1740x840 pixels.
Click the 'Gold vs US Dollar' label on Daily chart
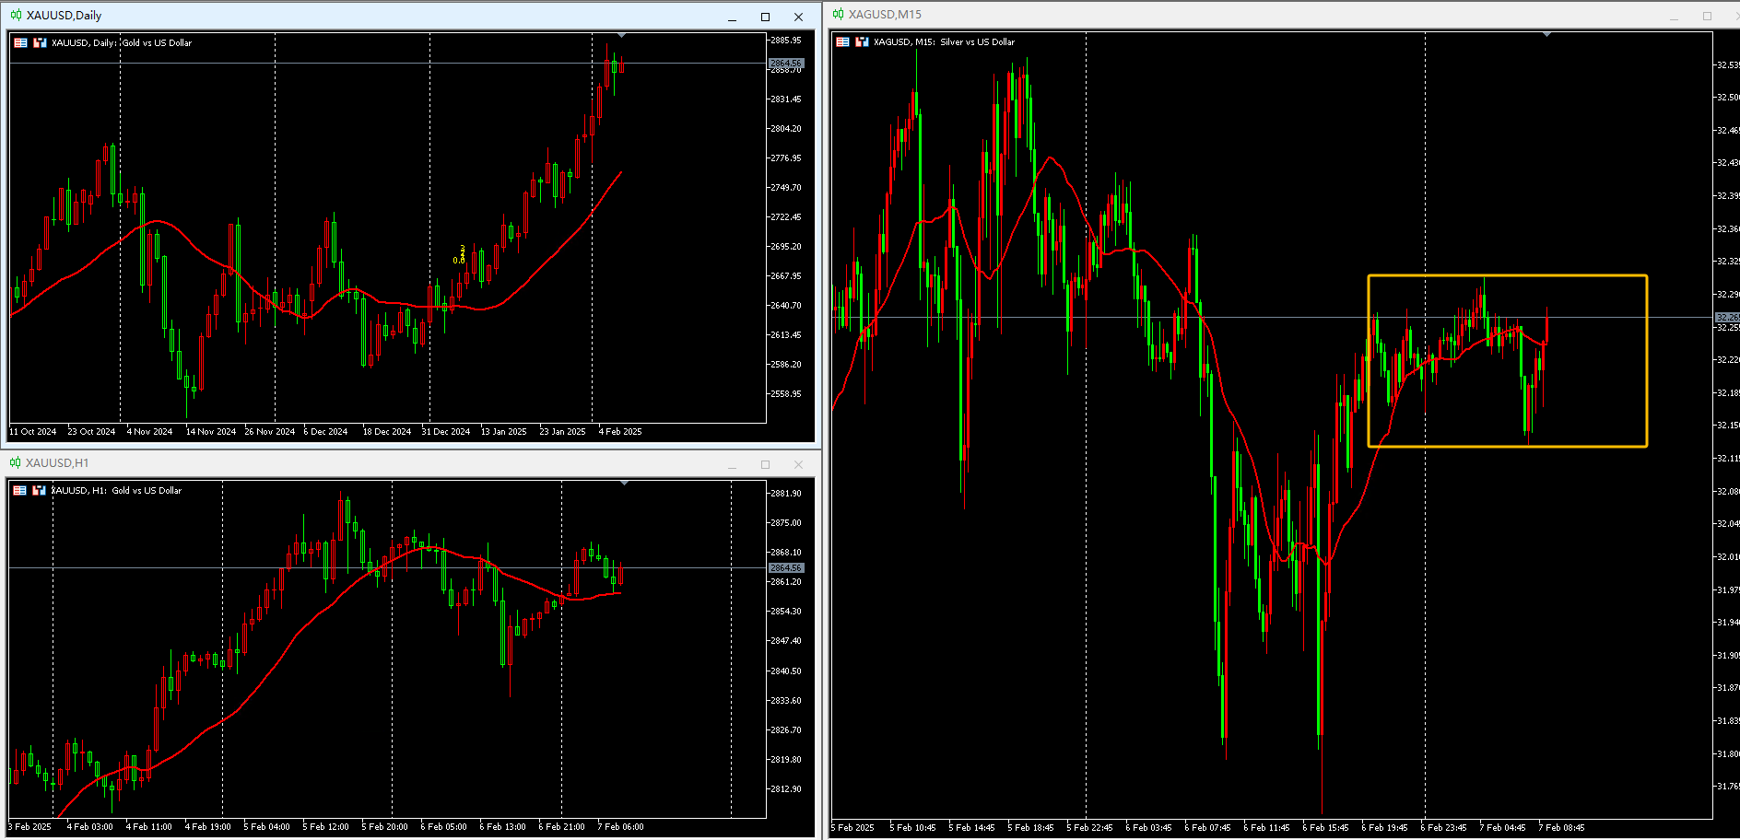tap(157, 42)
